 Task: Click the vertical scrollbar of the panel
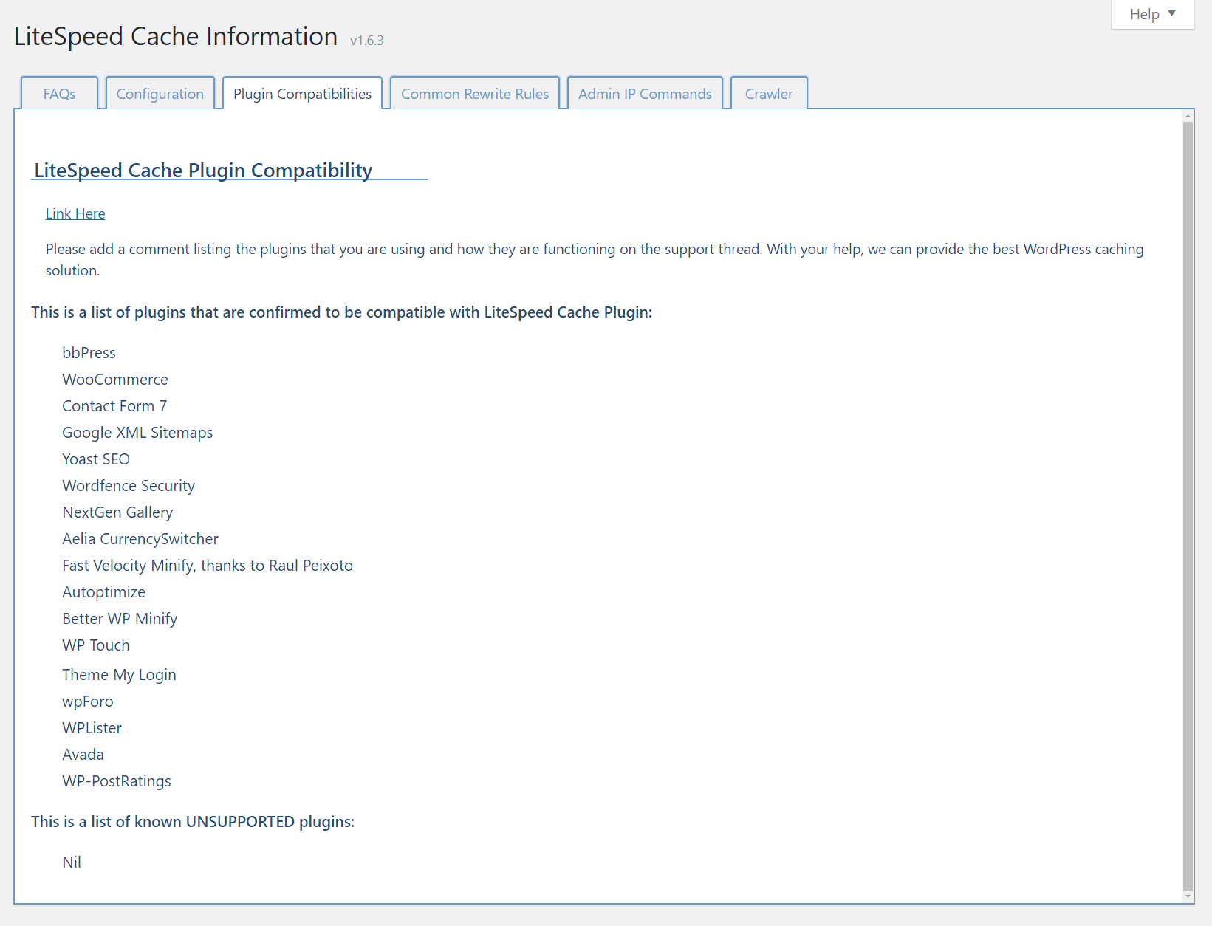[1188, 506]
